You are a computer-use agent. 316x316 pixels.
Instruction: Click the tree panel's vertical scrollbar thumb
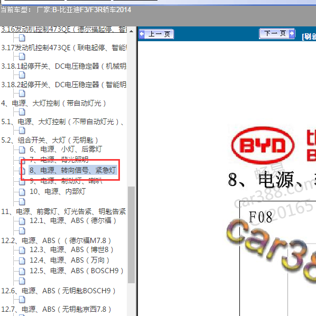coord(131,235)
